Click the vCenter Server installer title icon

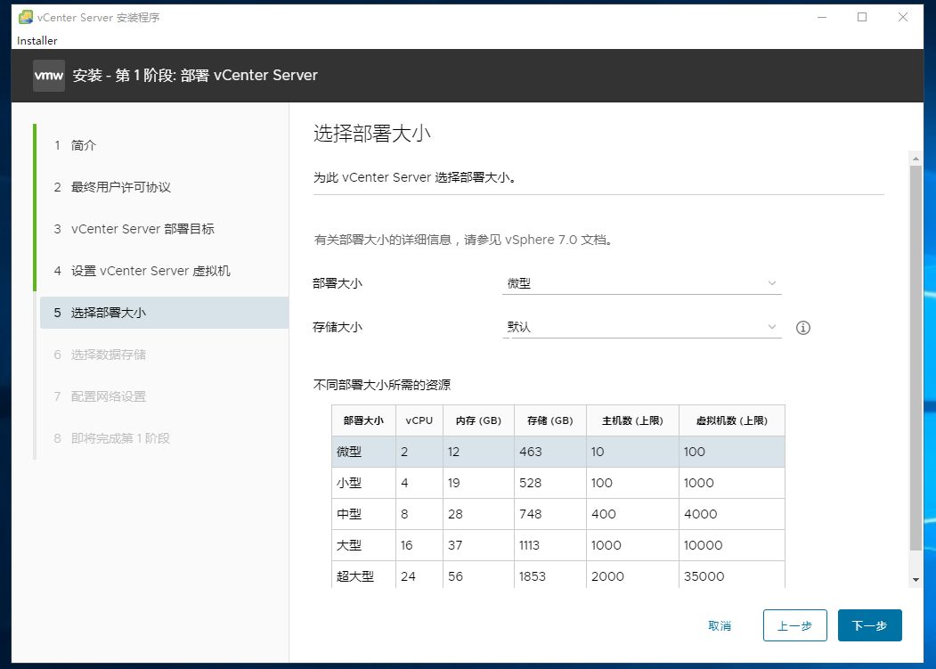26,17
